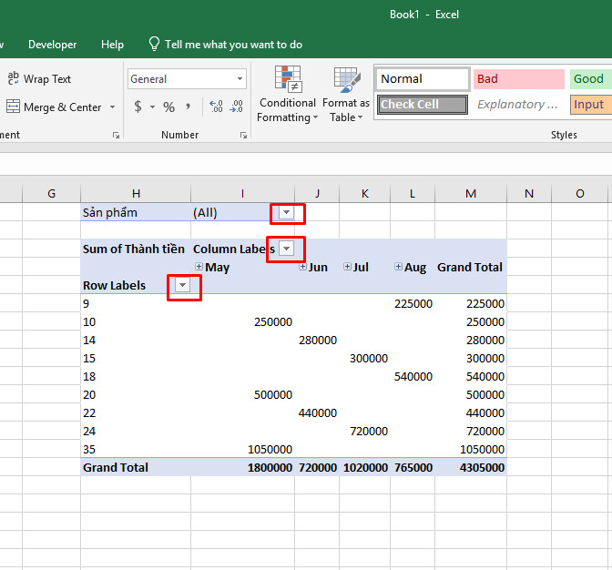The height and width of the screenshot is (570, 612).
Task: Open the Format as Table gallery
Action: (346, 94)
